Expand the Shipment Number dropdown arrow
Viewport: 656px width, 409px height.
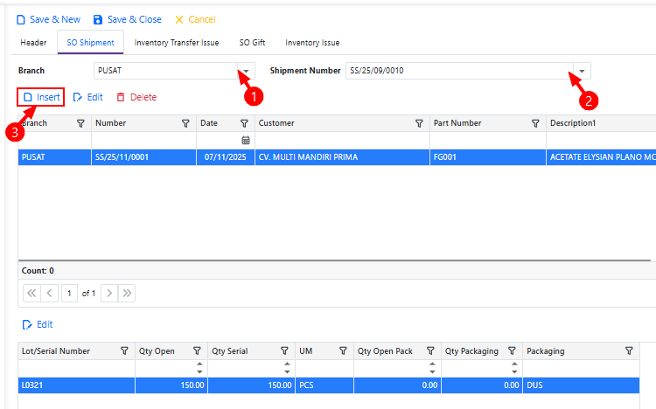pos(582,71)
